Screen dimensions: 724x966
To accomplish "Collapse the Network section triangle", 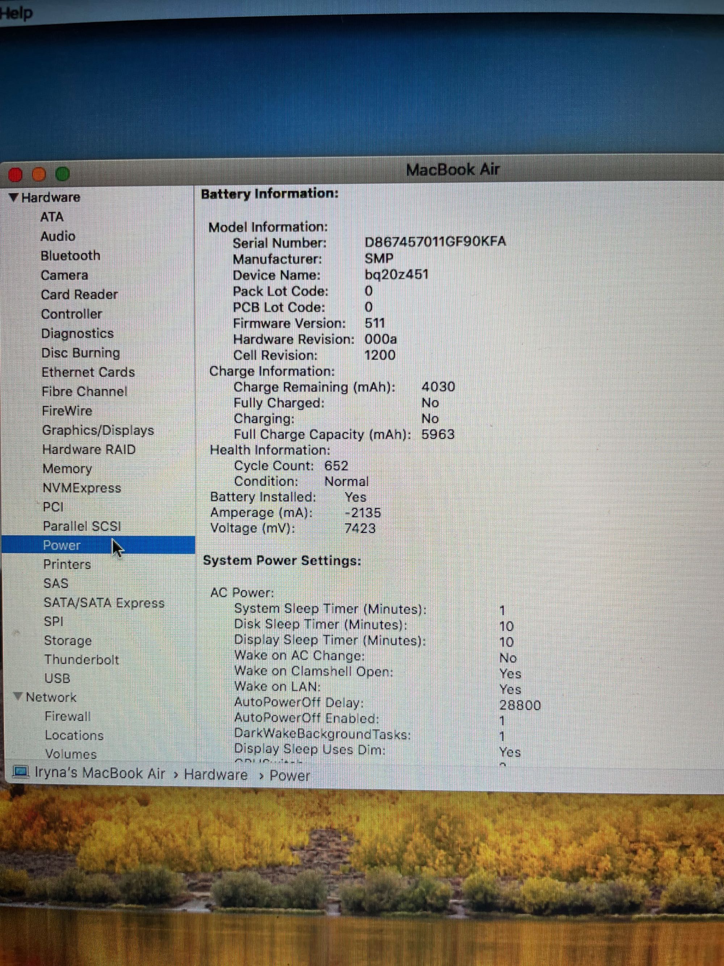I will 17,696.
